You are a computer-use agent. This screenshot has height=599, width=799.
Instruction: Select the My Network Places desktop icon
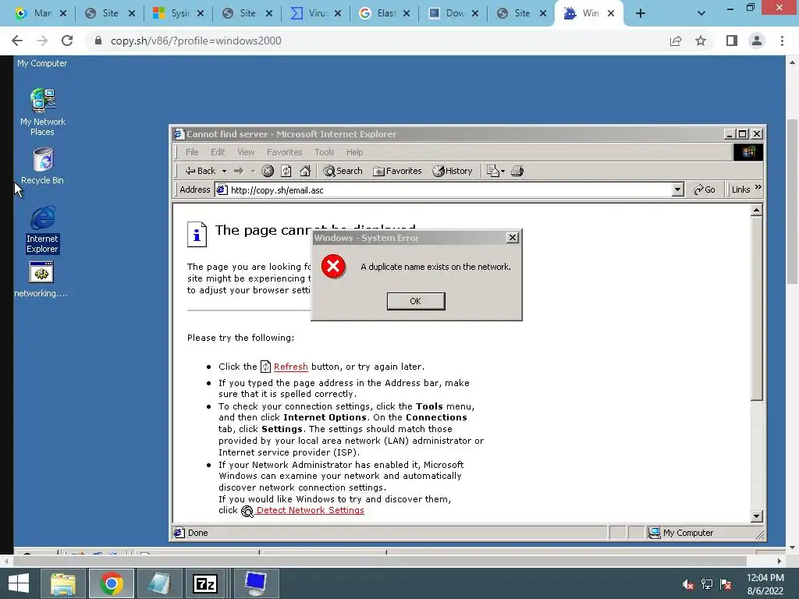point(43,112)
